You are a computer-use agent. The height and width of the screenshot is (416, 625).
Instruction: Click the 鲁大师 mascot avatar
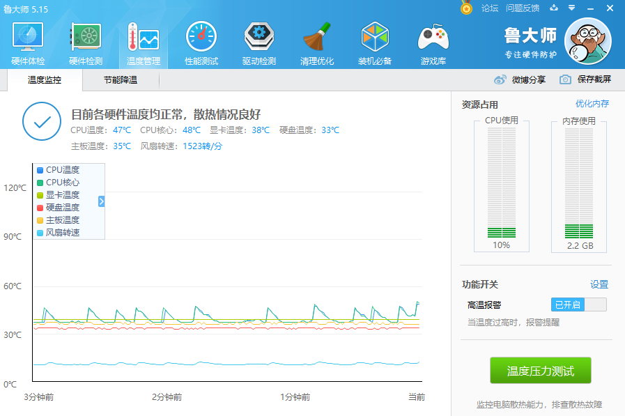pyautogui.click(x=587, y=41)
